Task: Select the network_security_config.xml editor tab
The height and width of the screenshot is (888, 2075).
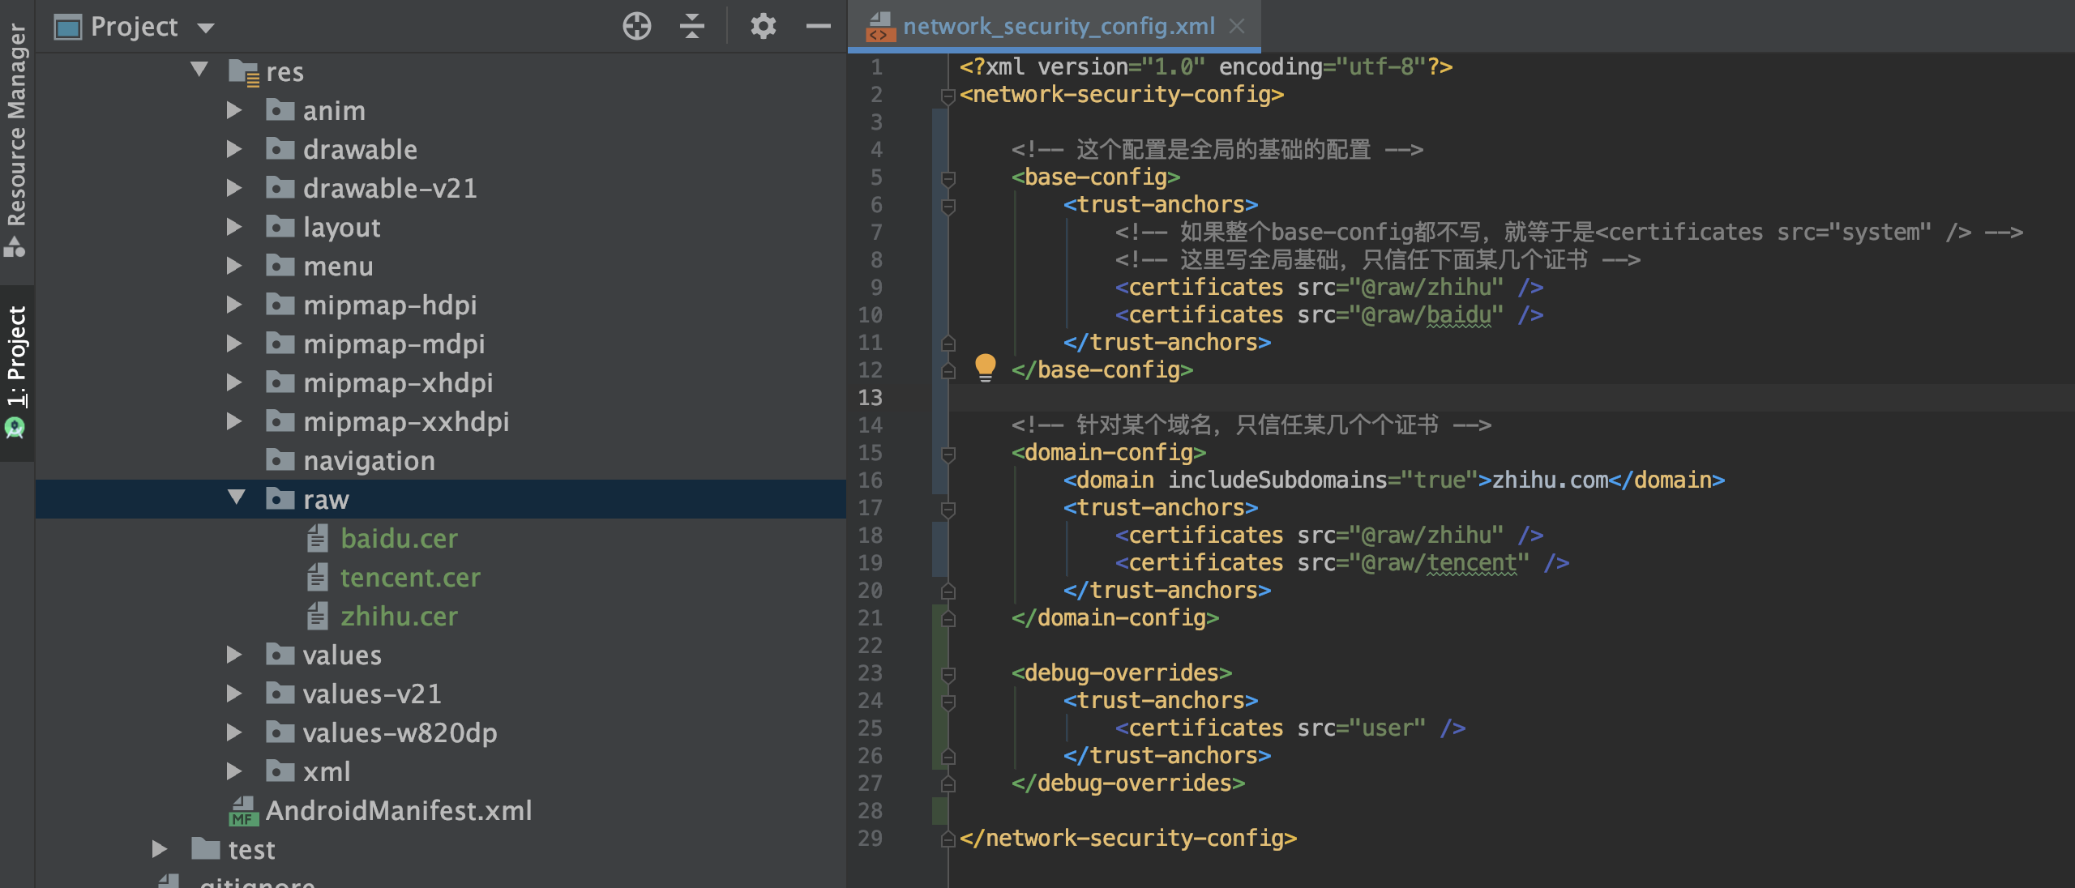Action: click(x=1057, y=27)
